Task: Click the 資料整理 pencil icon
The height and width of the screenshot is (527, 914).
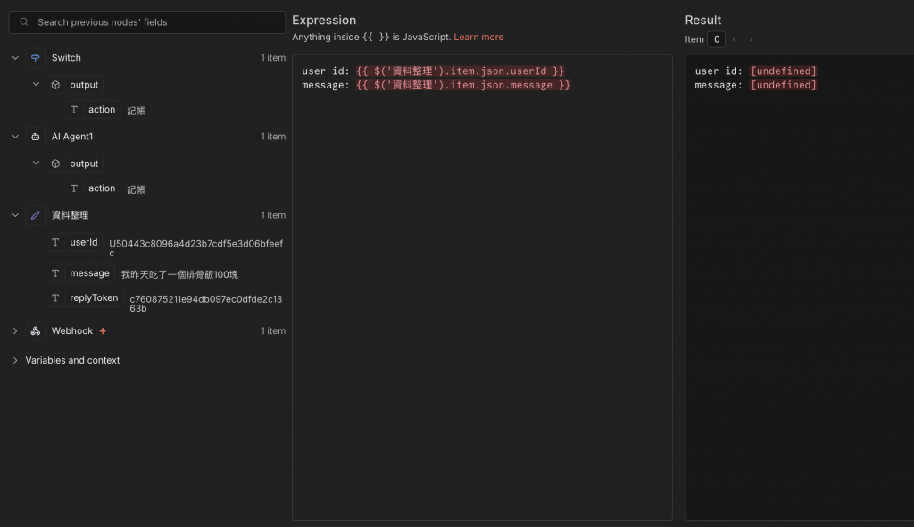Action: tap(36, 215)
